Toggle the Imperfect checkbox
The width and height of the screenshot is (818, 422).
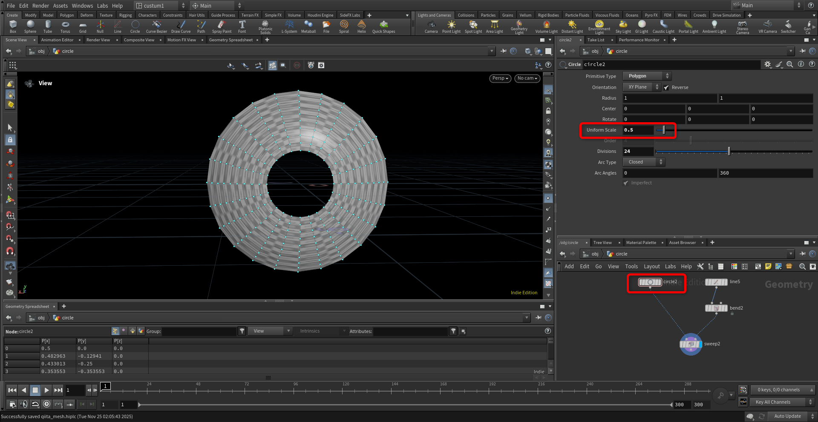coord(626,183)
